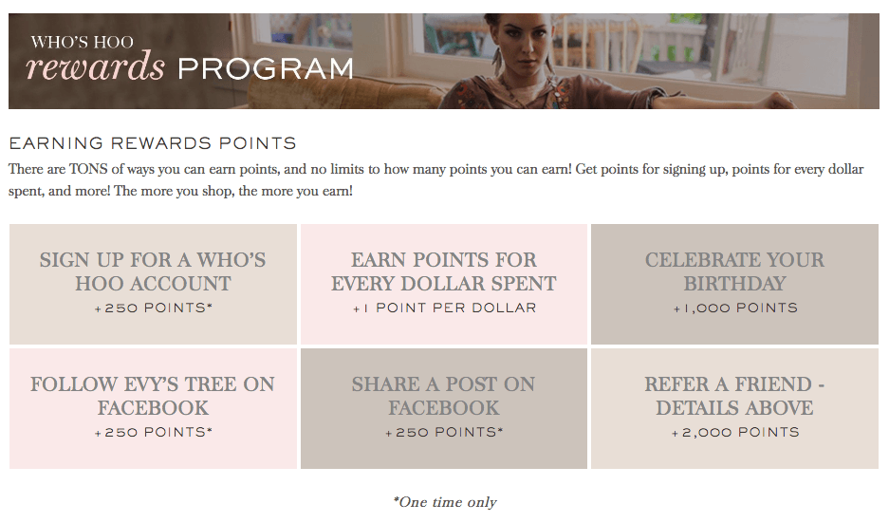
Task: Click the 'WHO'S HOO' text in banner
Action: click(x=83, y=42)
